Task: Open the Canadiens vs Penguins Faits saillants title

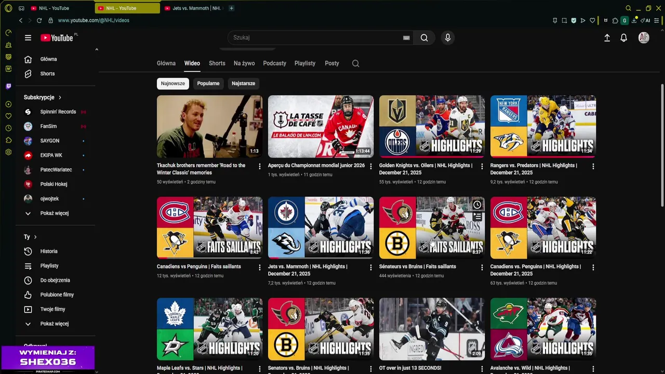Action: click(199, 266)
